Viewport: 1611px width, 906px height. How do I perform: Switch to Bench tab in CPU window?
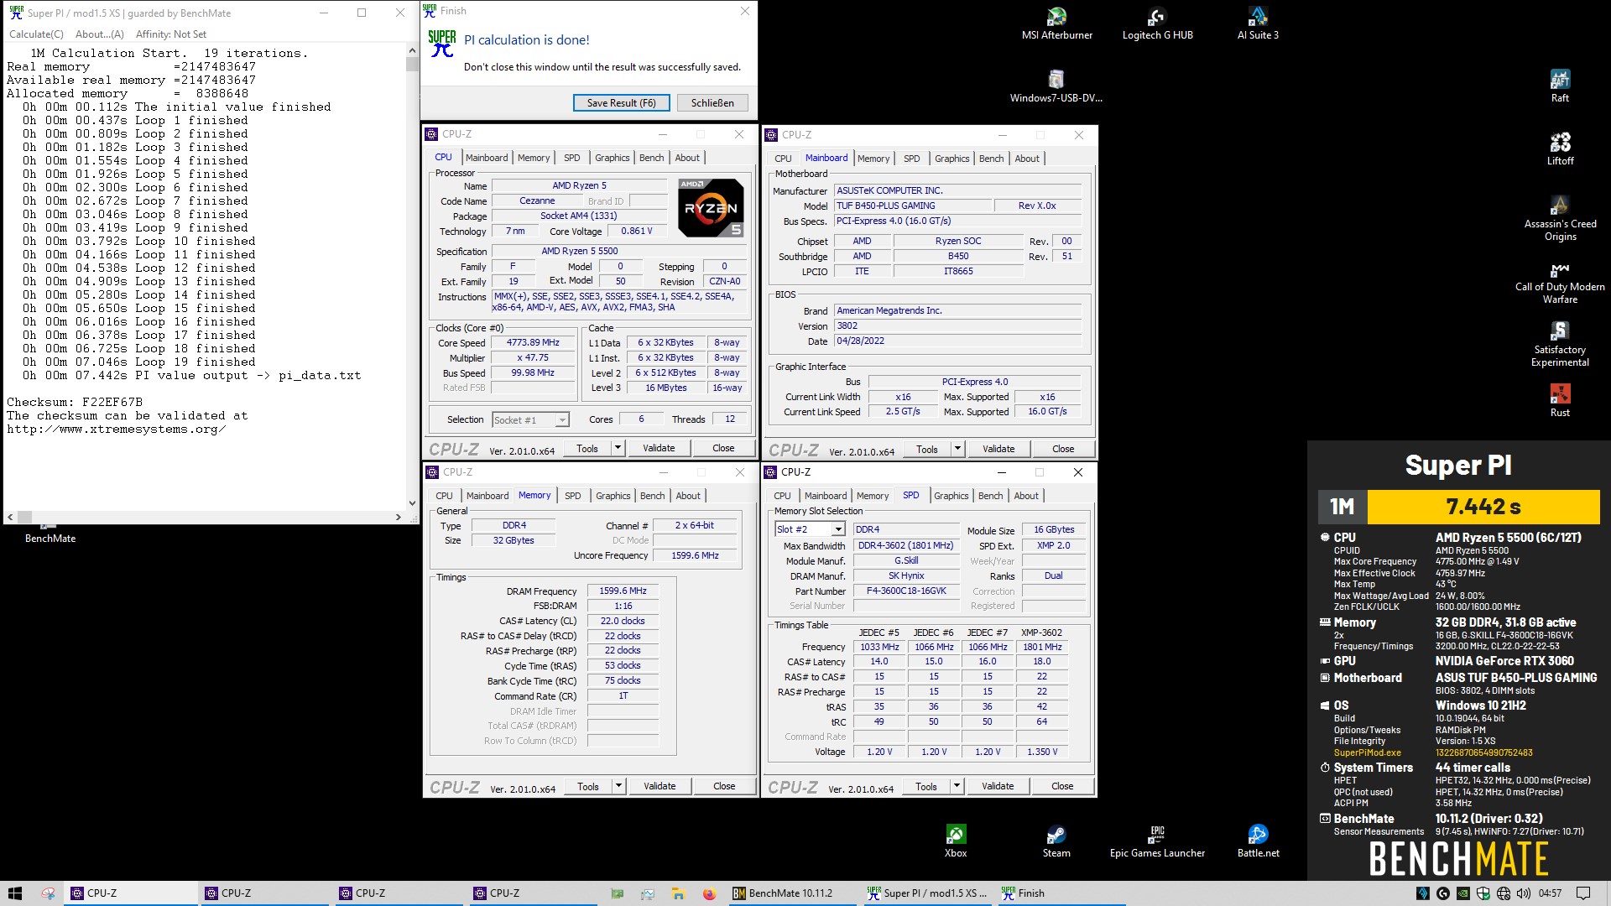point(651,158)
